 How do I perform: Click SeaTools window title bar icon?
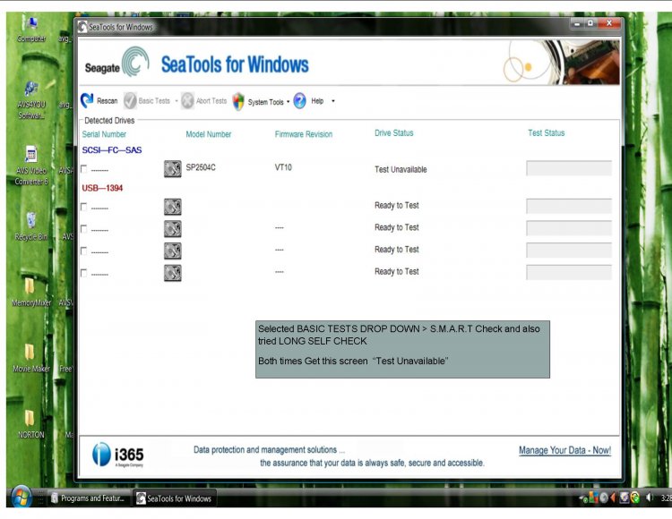(82, 27)
